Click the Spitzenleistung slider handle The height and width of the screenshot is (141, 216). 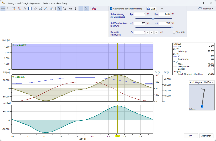[x=153, y=19]
